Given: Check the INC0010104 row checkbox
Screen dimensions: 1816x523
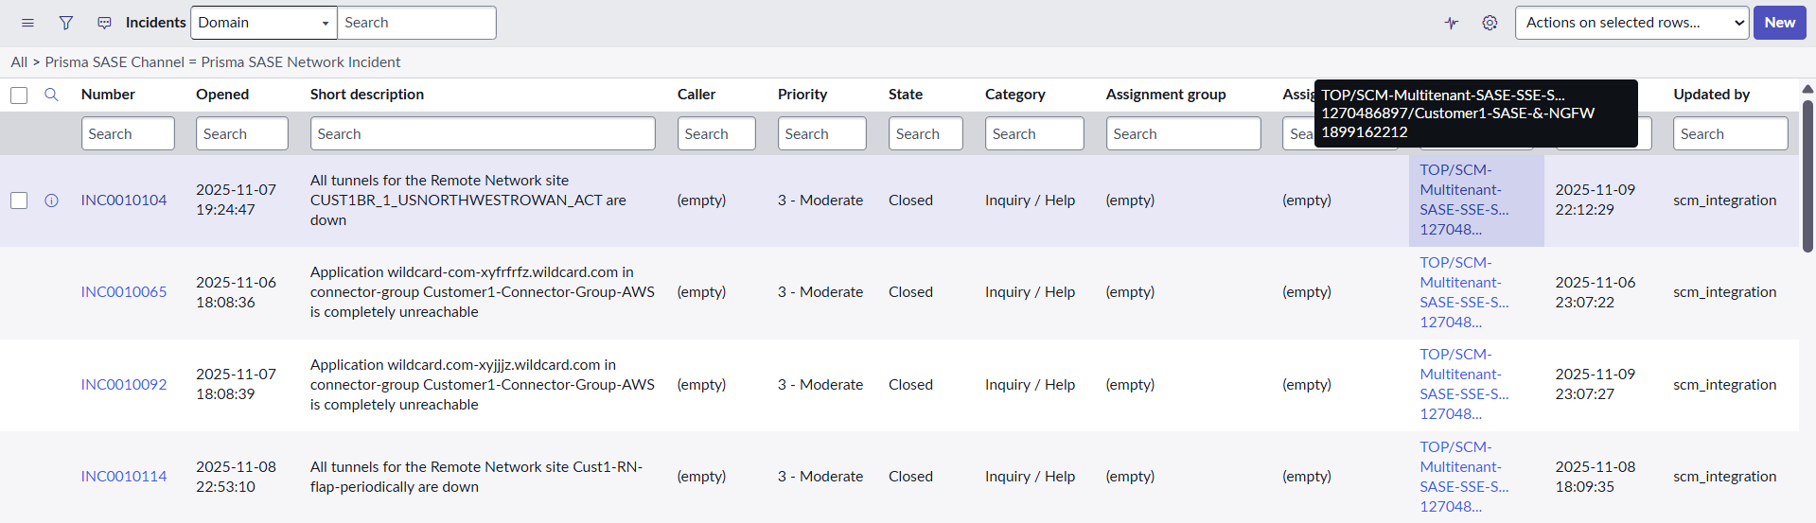Looking at the screenshot, I should point(19,200).
